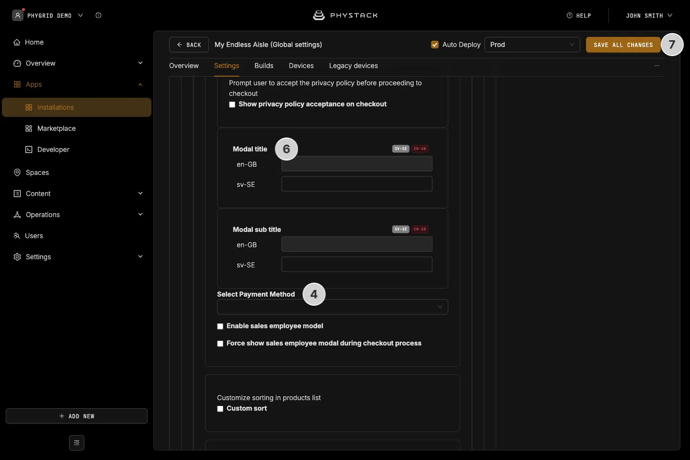Click the Installations icon in sidebar

pyautogui.click(x=29, y=107)
